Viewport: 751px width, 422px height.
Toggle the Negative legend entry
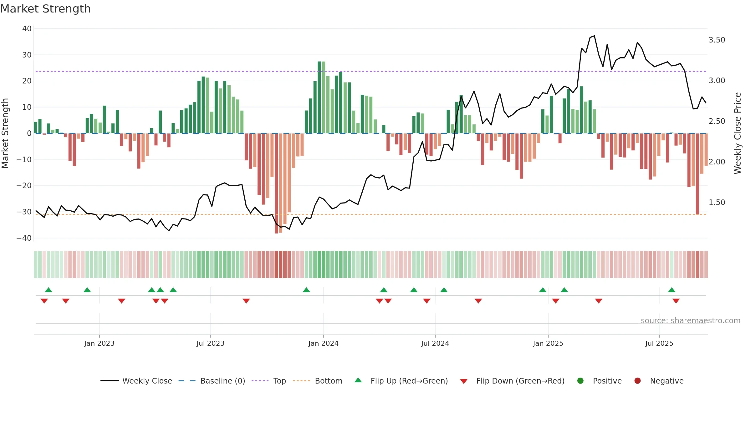(x=659, y=381)
